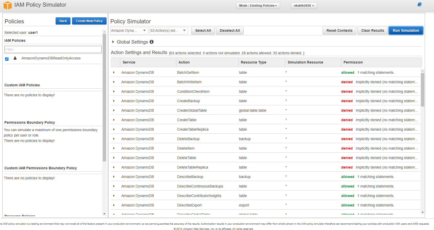Click the Custom IAM Policies heading

point(22,85)
